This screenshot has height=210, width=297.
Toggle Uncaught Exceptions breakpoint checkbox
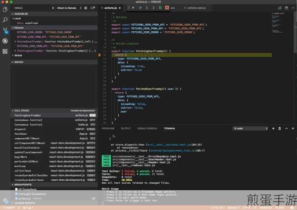(x=16, y=194)
